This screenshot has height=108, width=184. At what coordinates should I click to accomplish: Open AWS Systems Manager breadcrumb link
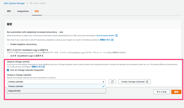(x=14, y=3)
